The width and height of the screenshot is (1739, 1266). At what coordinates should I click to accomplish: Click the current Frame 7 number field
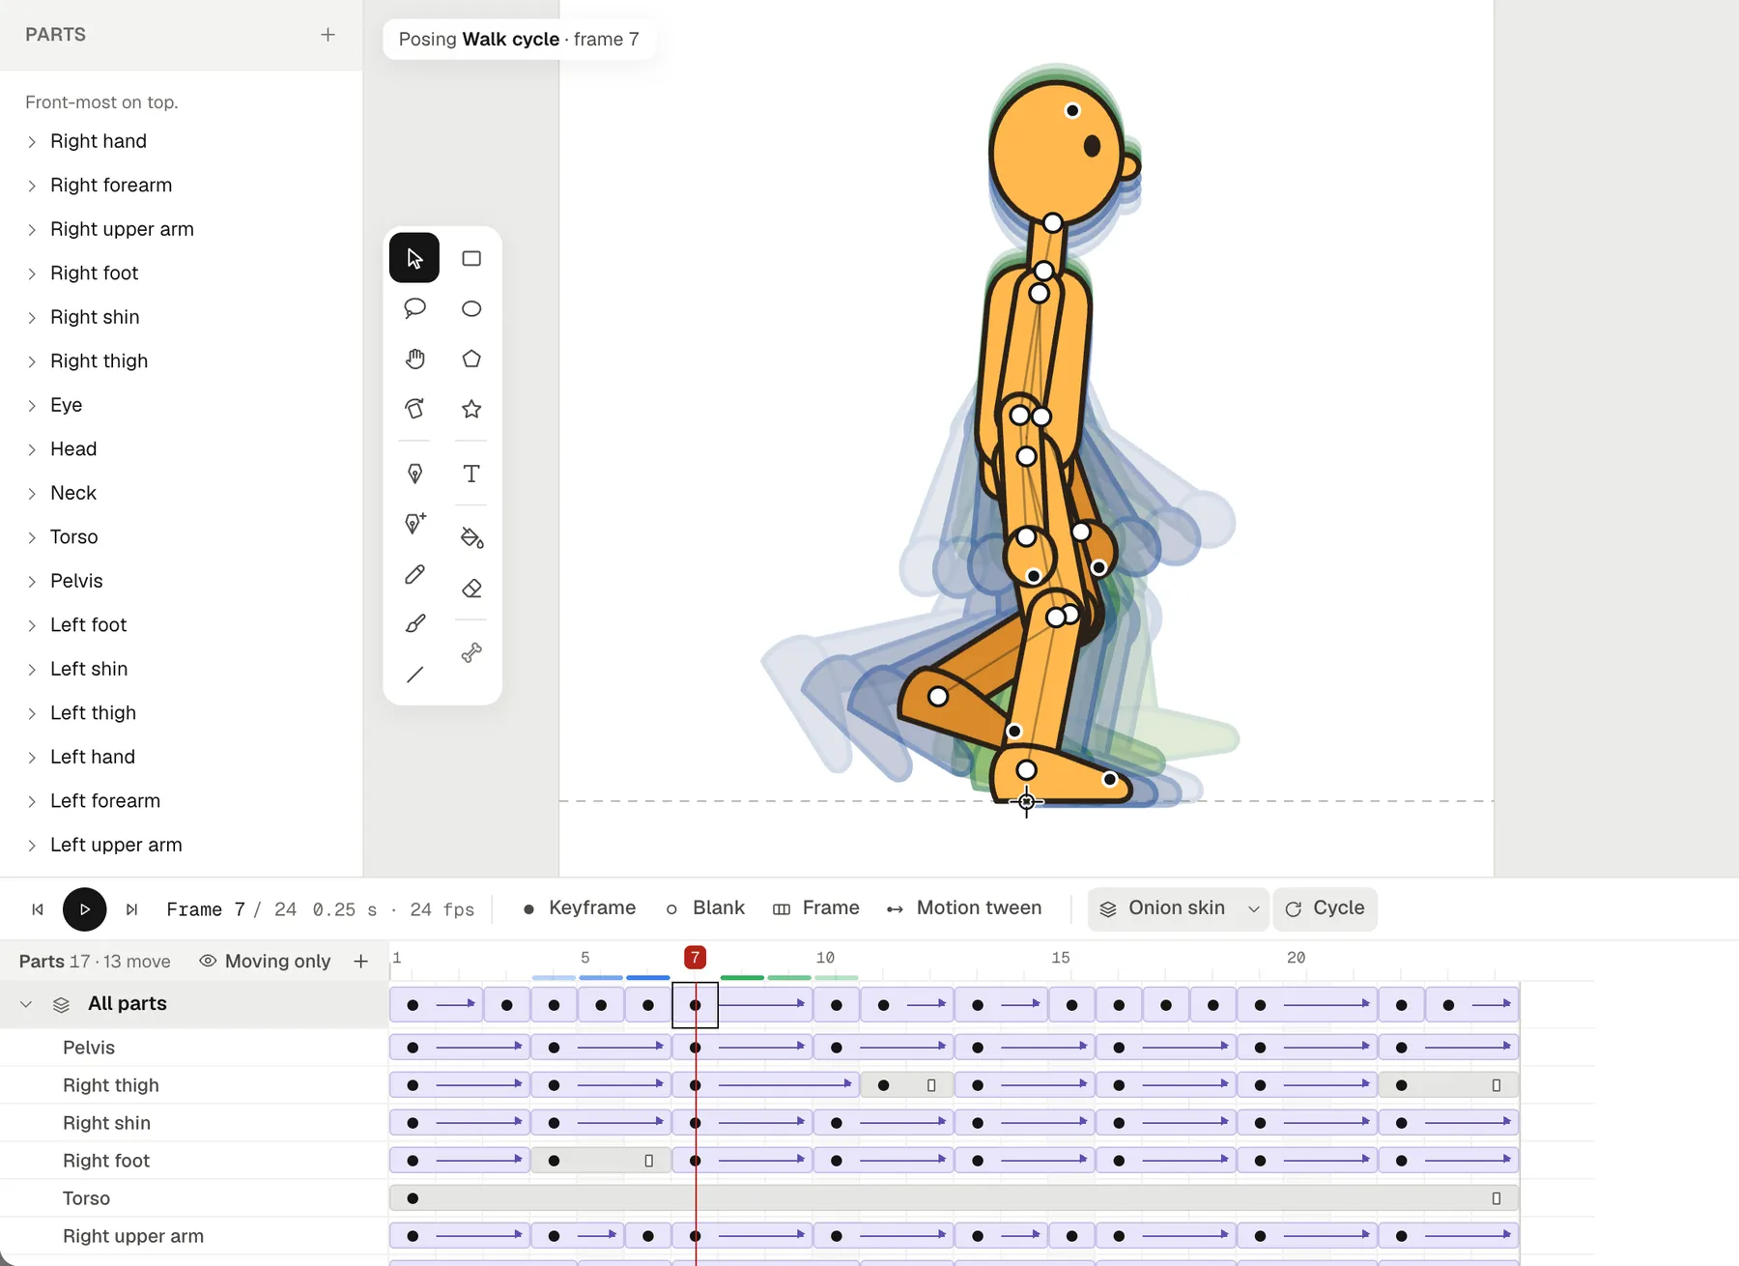tap(240, 909)
